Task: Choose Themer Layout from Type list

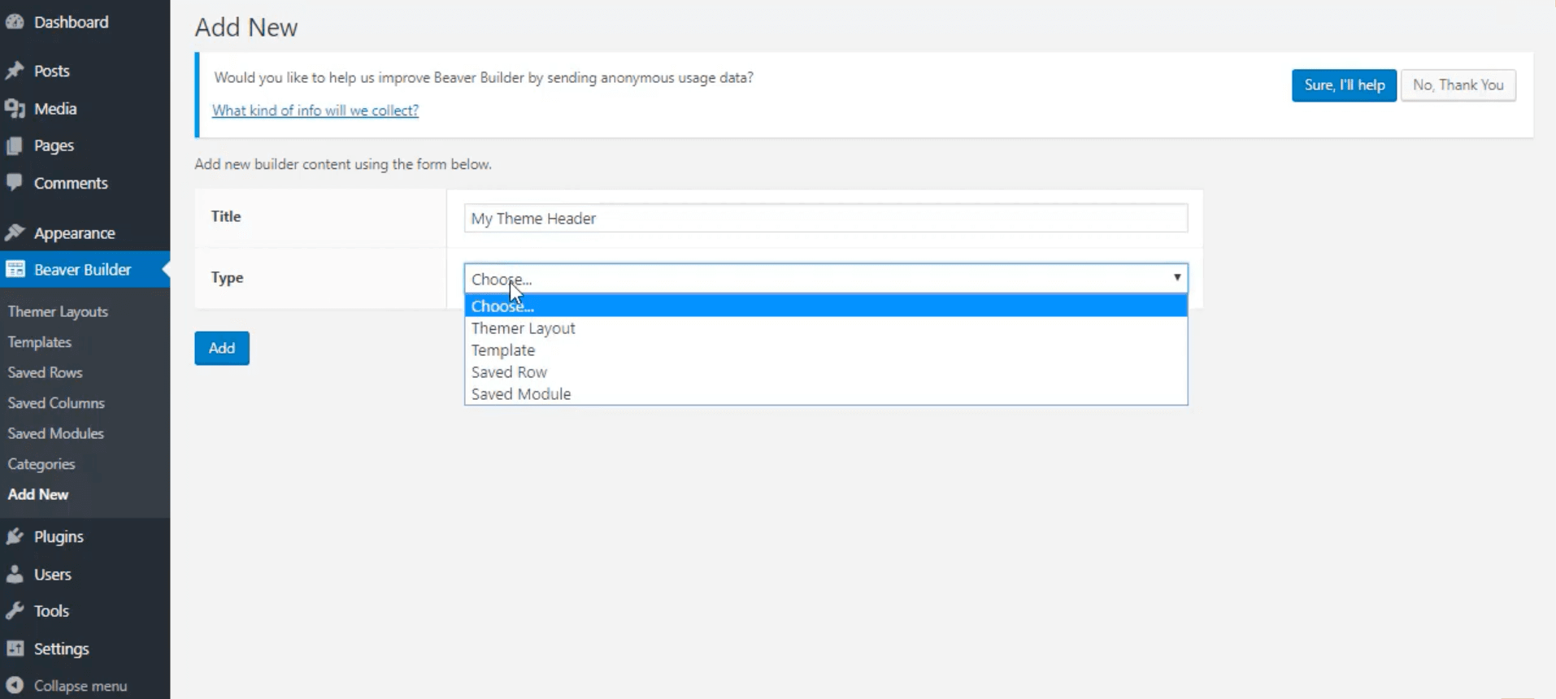Action: [826, 328]
